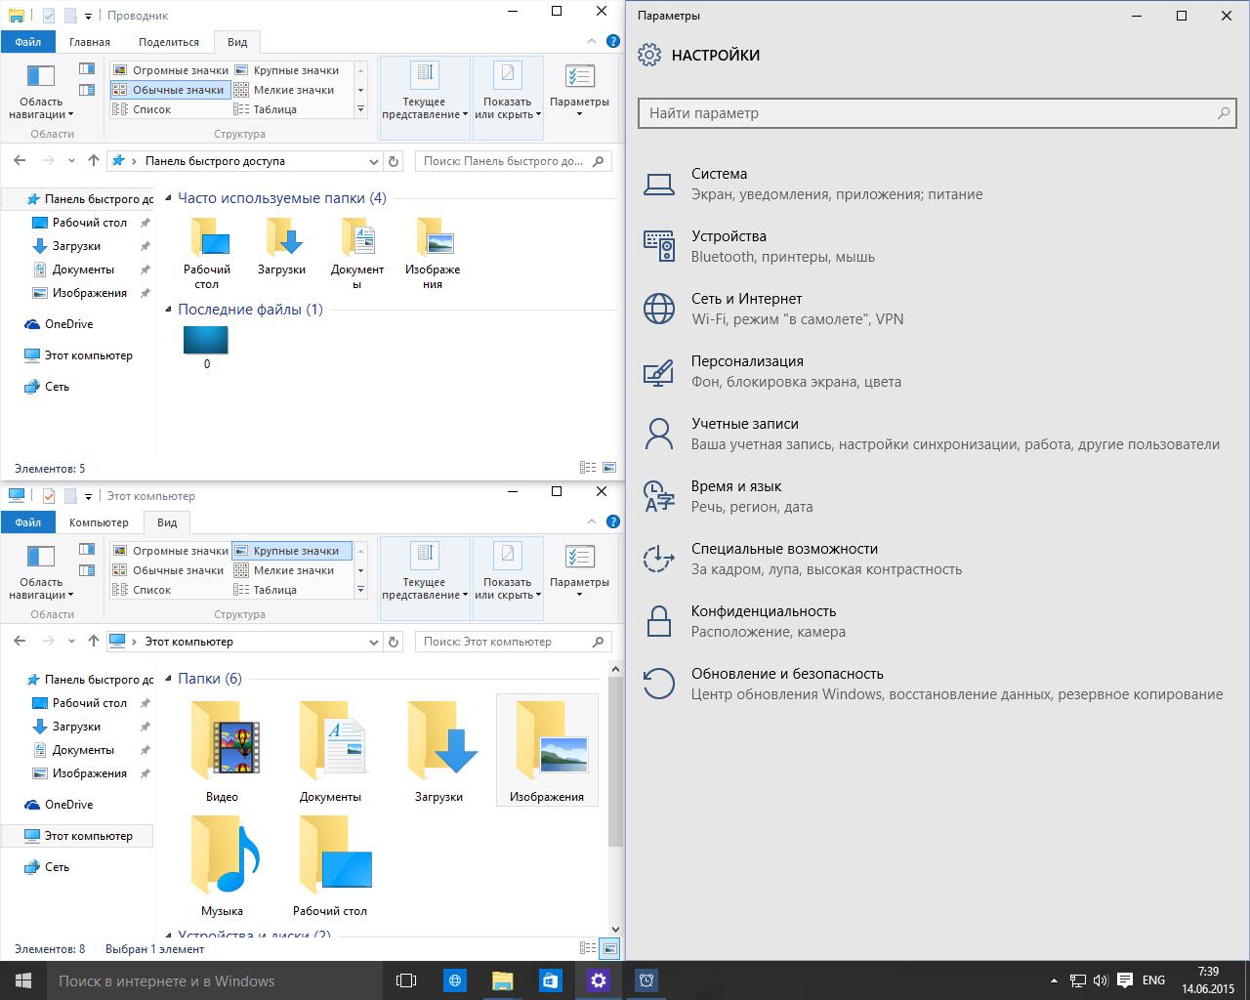Open Task View on the taskbar
The image size is (1250, 1000).
pos(406,980)
